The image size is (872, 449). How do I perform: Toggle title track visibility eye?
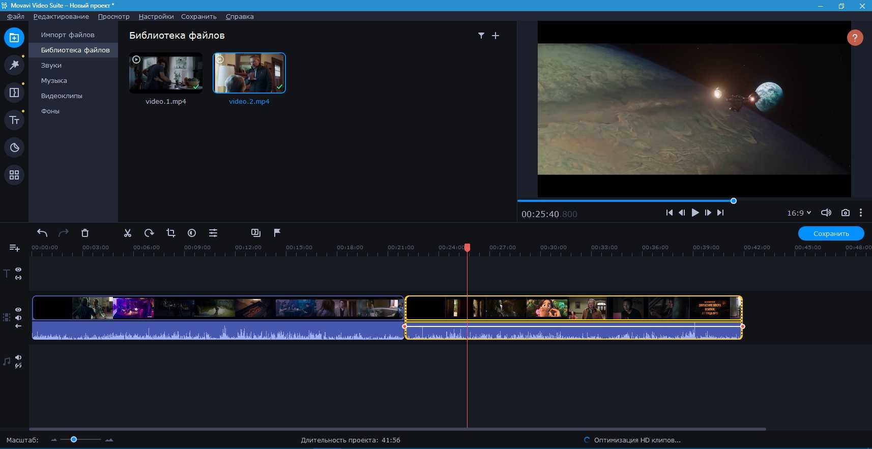click(x=18, y=270)
